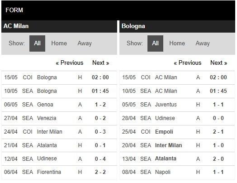Select the All filter under AC Milan
The image size is (237, 183).
pos(37,43)
